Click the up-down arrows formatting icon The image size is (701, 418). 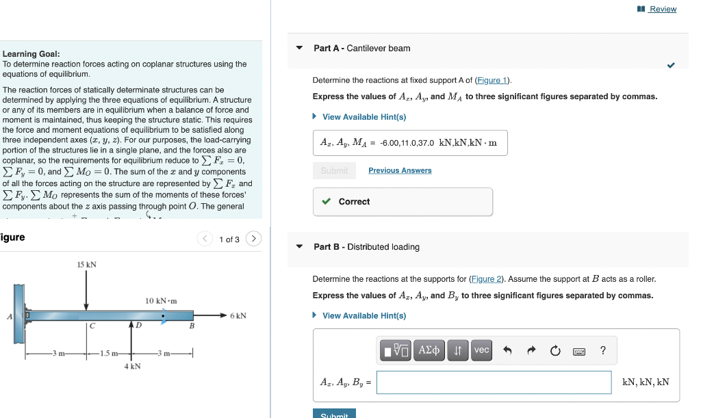point(459,350)
